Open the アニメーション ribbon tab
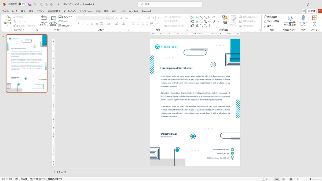The width and height of the screenshot is (322, 181). tap(70, 11)
